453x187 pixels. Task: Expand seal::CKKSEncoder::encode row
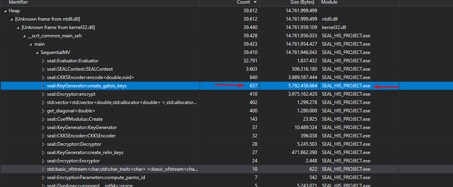(x=43, y=78)
